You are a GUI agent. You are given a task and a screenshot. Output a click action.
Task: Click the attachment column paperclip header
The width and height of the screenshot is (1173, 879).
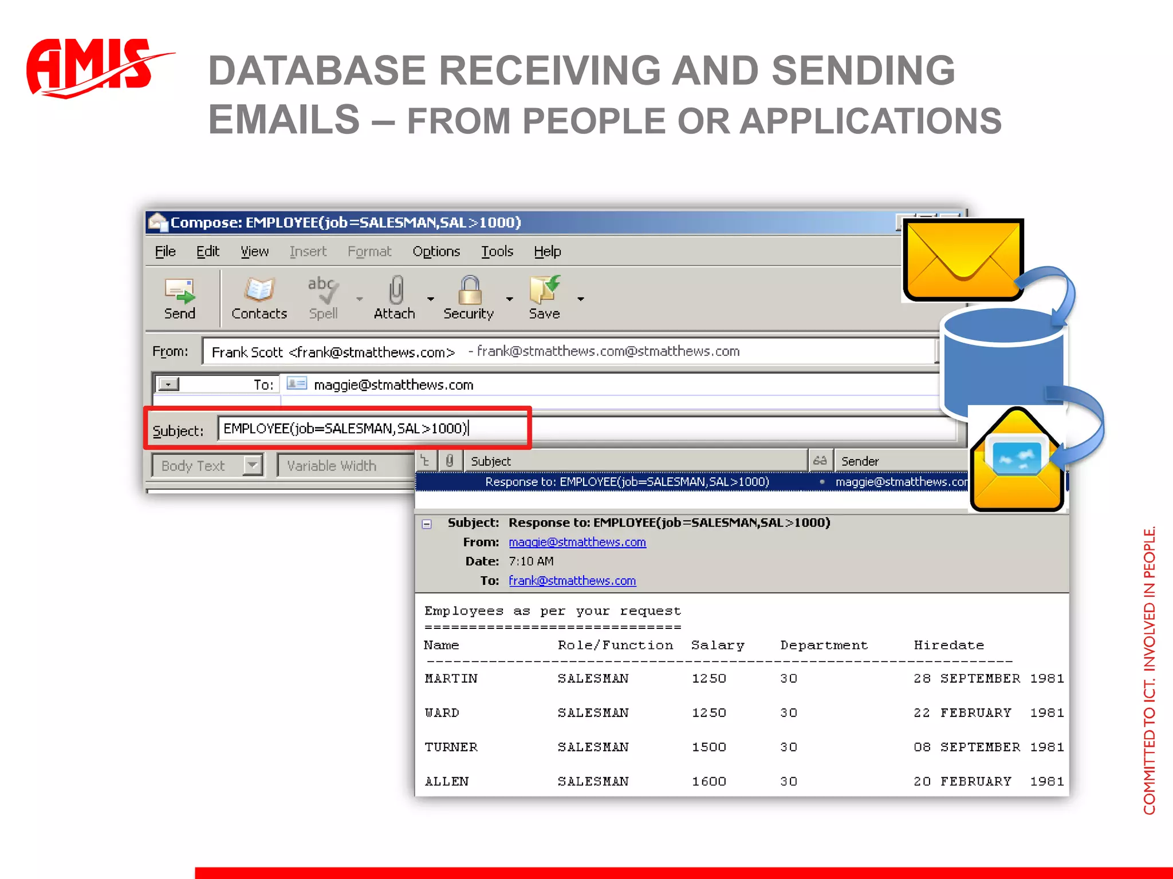click(x=450, y=461)
